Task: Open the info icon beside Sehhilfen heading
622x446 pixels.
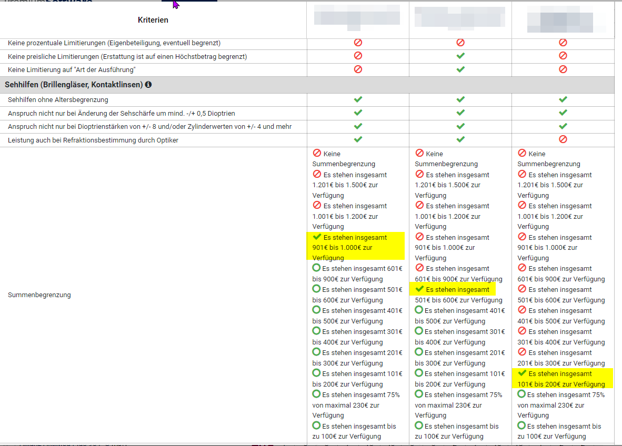Action: point(148,85)
